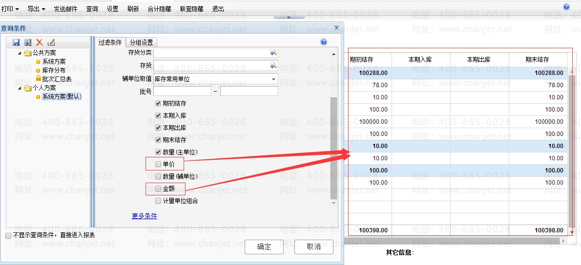Open the 辅单位取值 dropdown

click(273, 79)
